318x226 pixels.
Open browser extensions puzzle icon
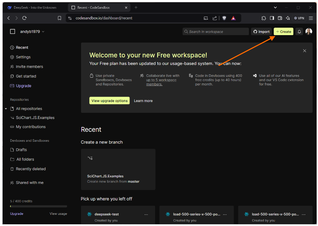(x=263, y=18)
